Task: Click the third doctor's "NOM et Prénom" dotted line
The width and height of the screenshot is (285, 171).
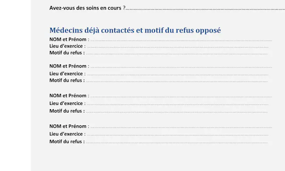Action: click(181, 96)
